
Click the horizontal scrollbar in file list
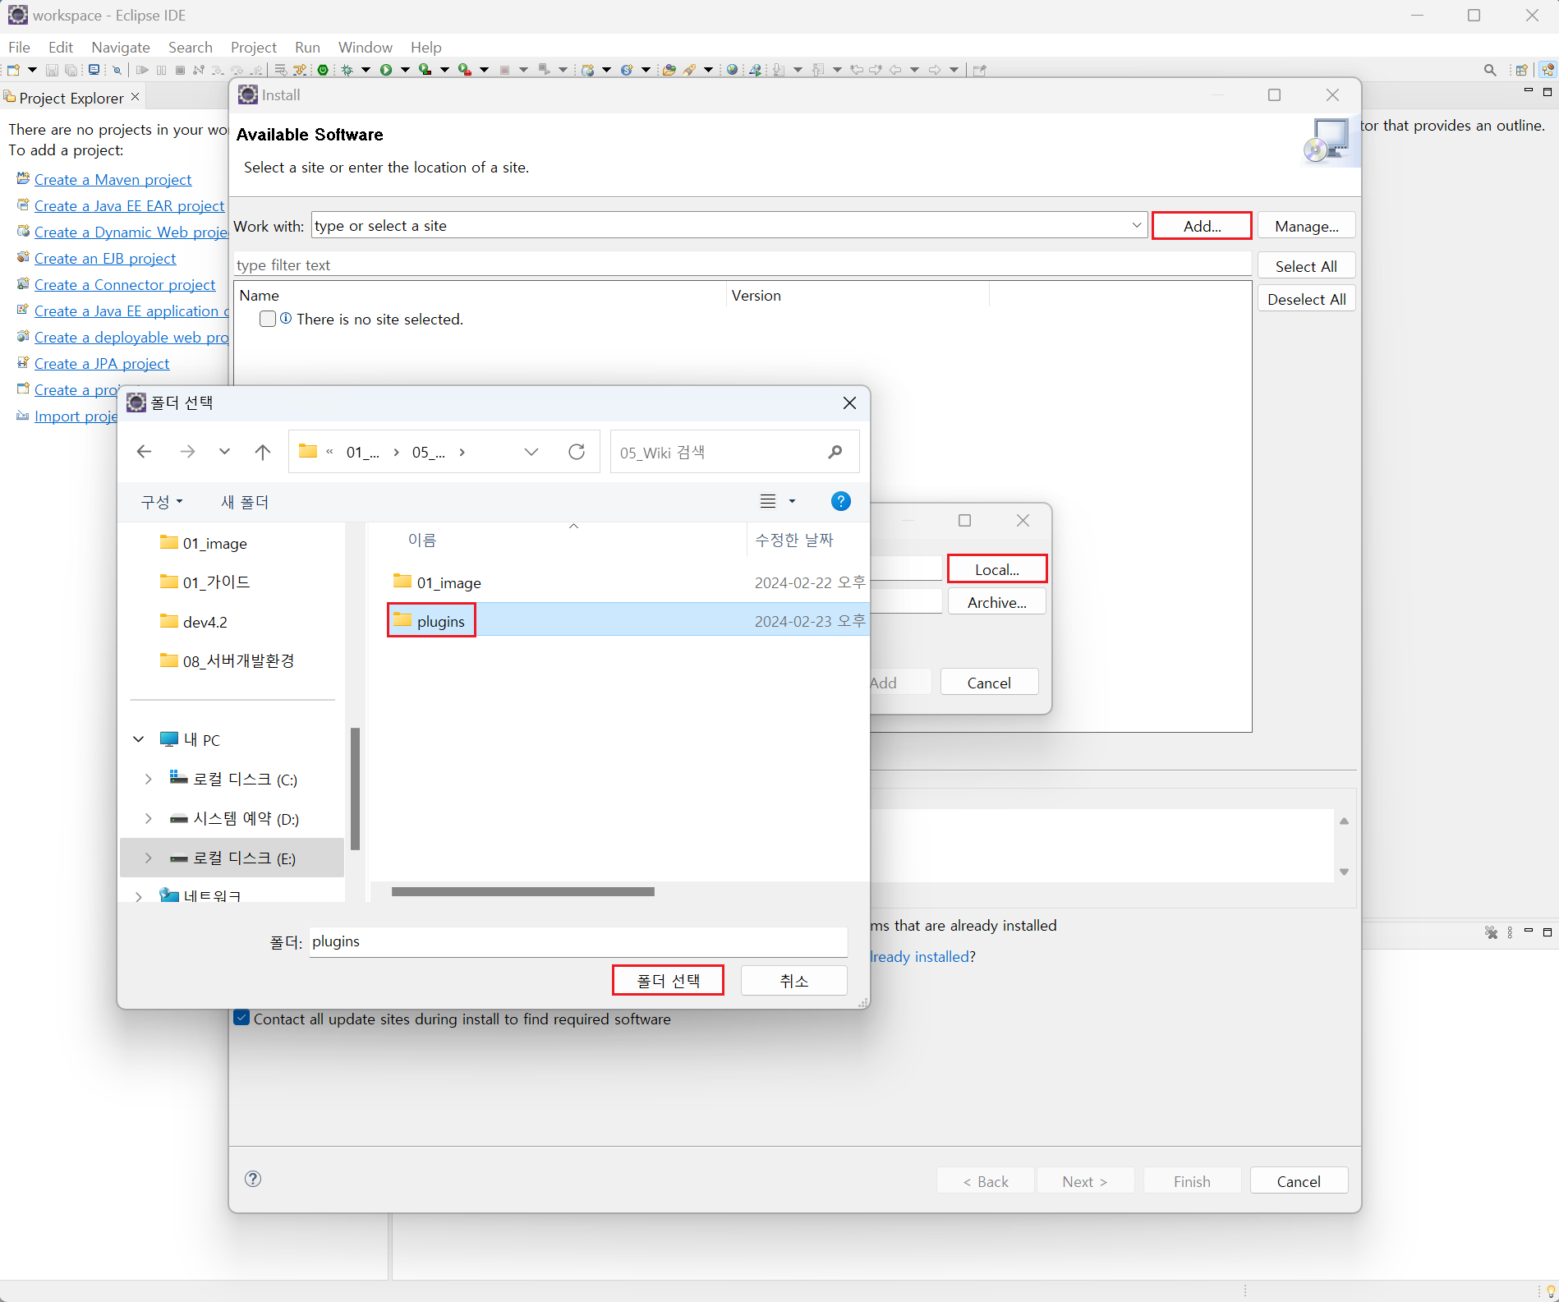522,891
